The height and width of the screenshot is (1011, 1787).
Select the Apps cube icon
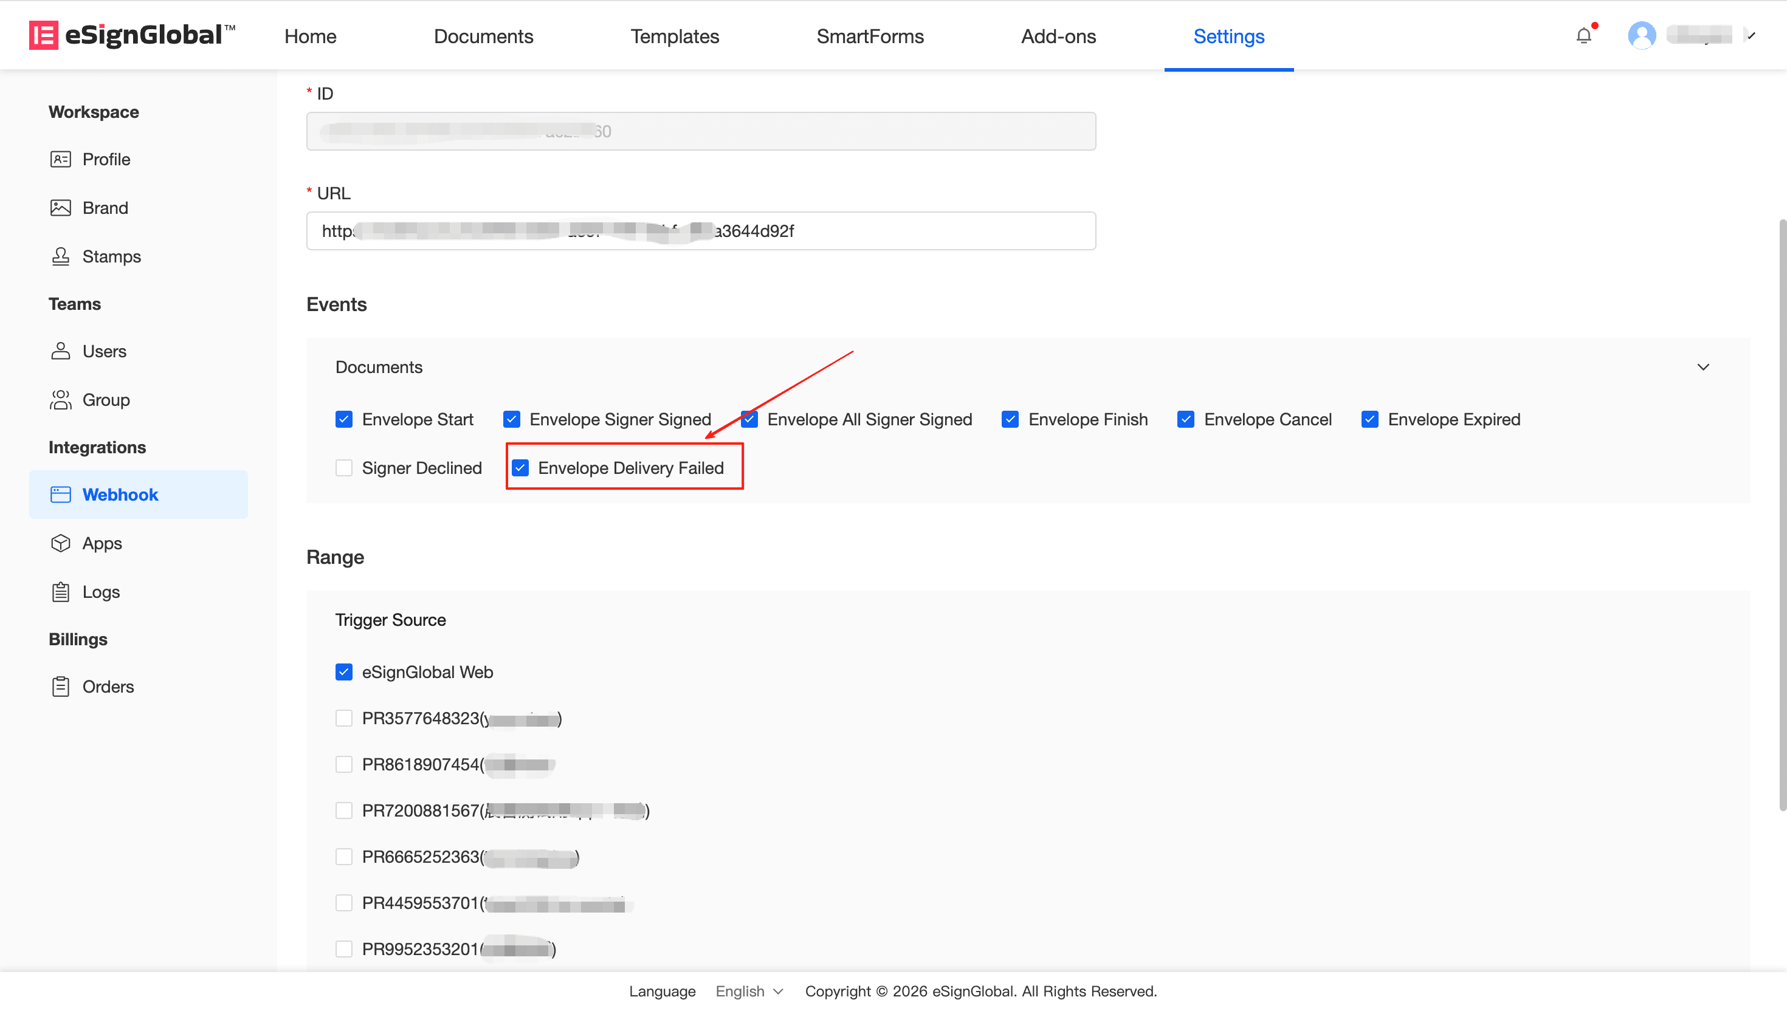coord(60,543)
